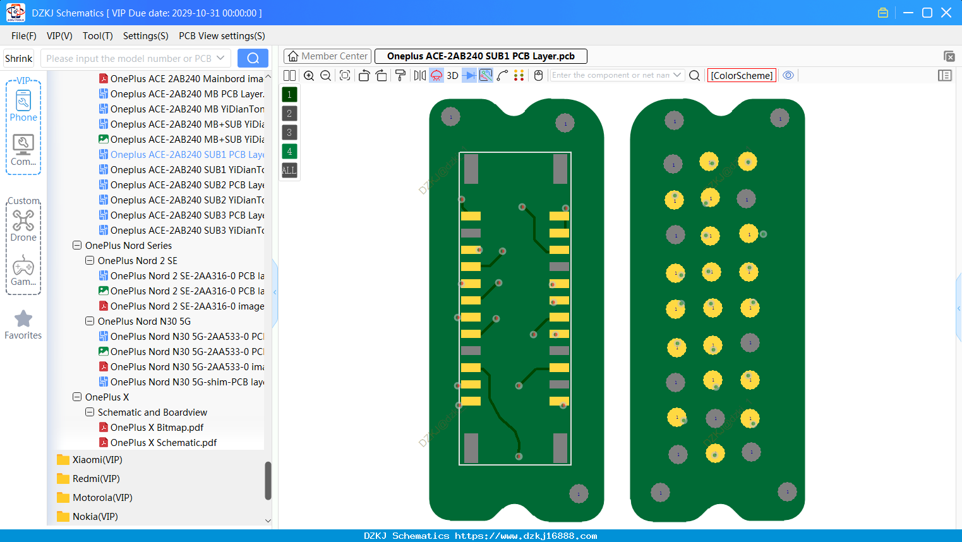Image resolution: width=962 pixels, height=542 pixels.
Task: Toggle the eye visibility icon
Action: pos(788,75)
